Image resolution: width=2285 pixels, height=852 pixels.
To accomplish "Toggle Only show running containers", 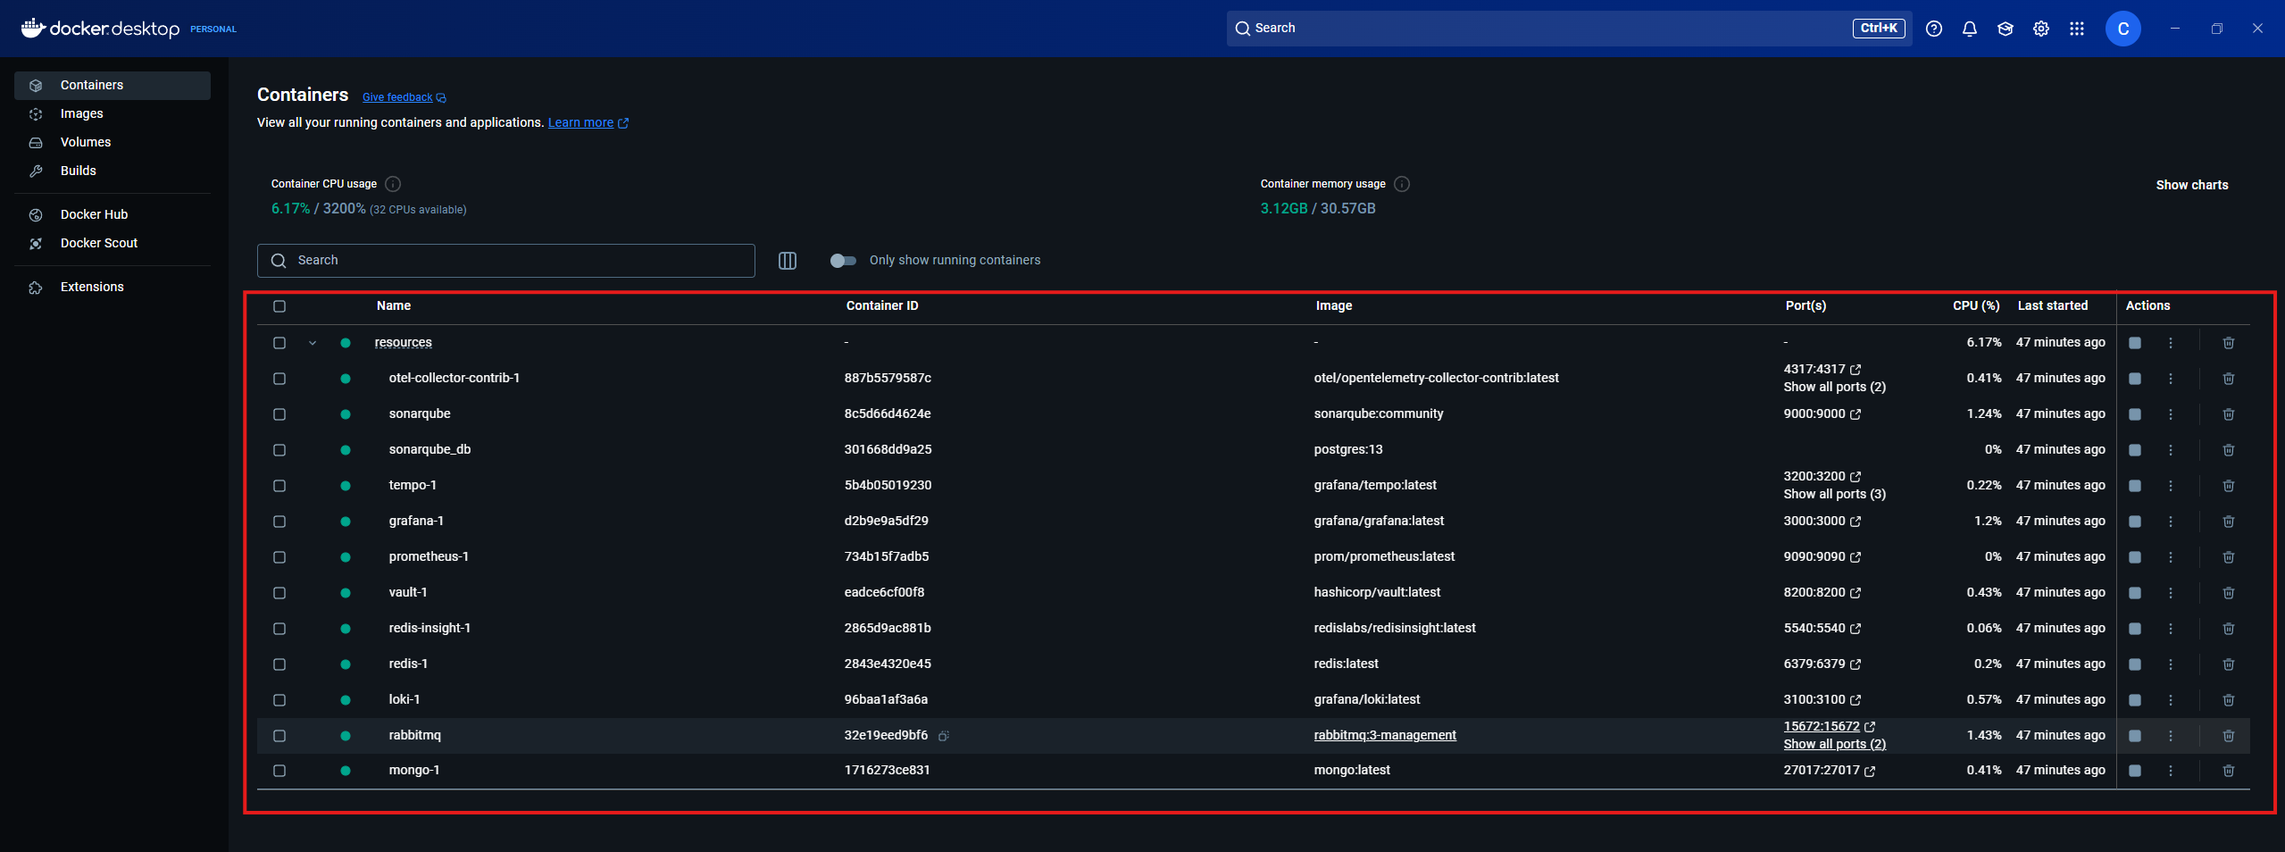I will (x=843, y=261).
